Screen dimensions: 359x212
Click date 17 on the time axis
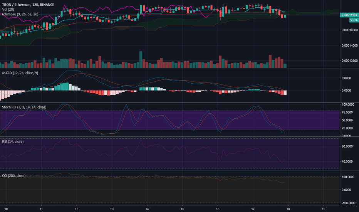253,209
